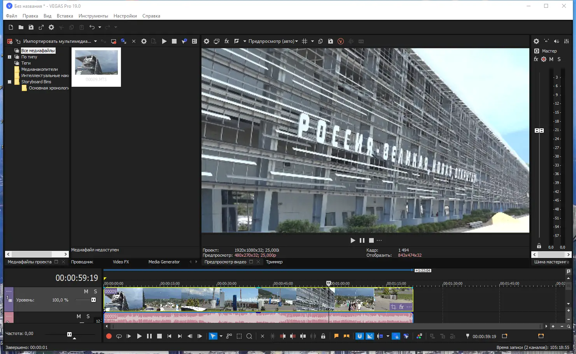Open project properties gear in main toolbar
This screenshot has width=576, height=354.
tap(51, 27)
